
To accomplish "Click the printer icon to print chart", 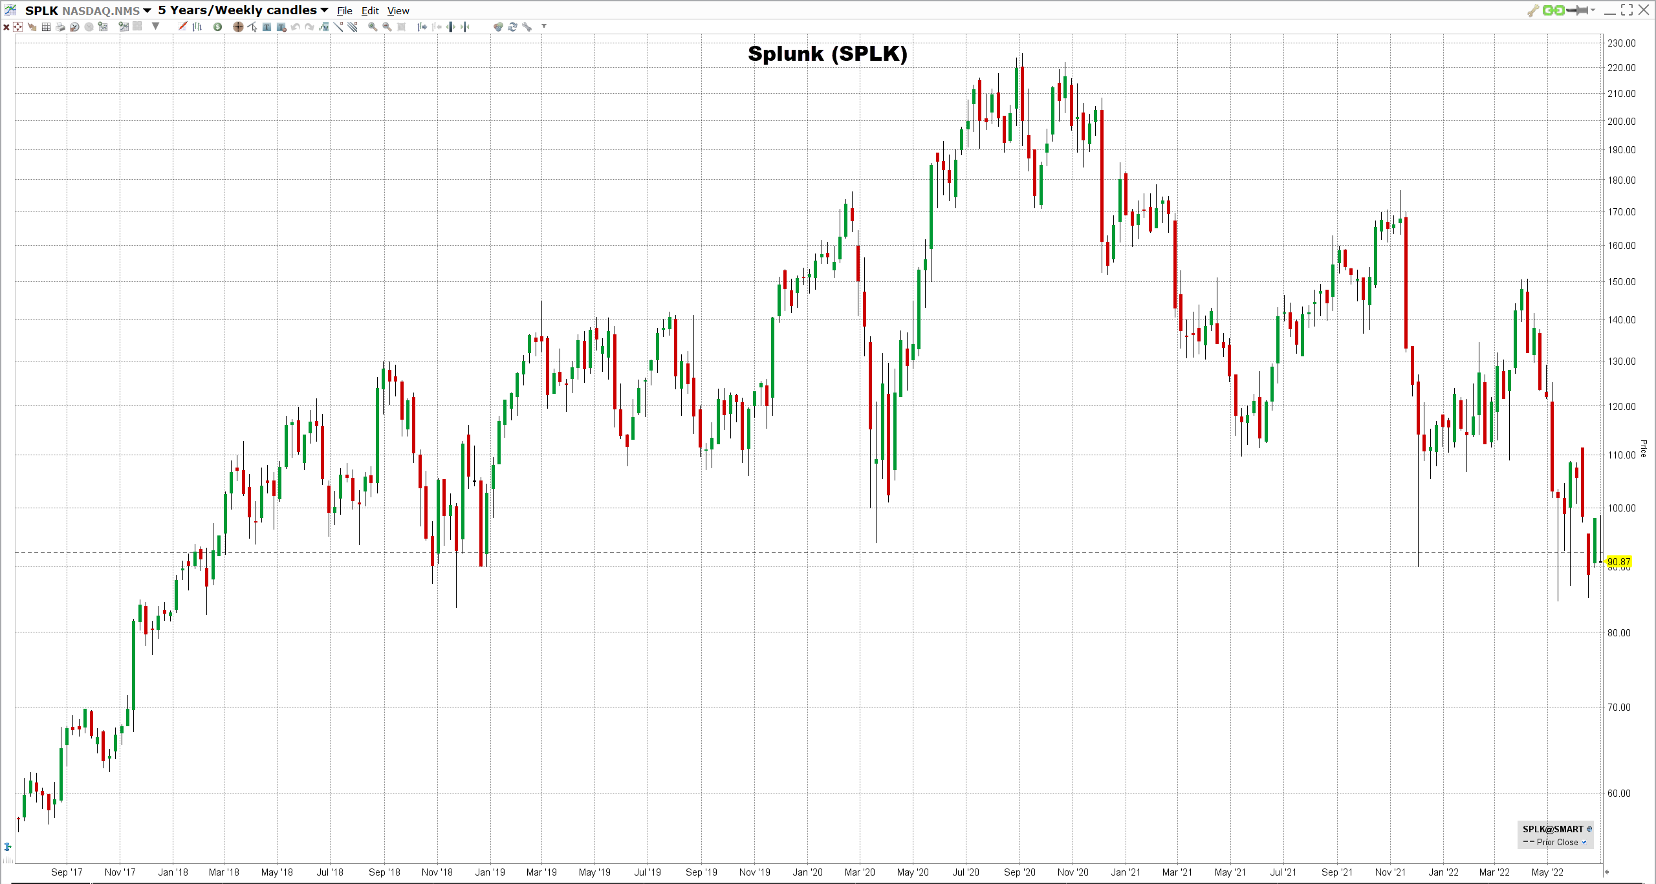I will (x=60, y=27).
